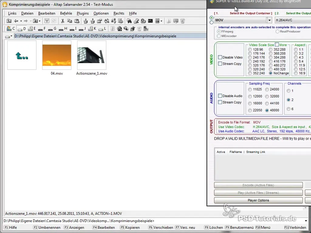The width and height of the screenshot is (311, 233).
Task: Select 4:3 aspect ratio
Action: (x=296, y=57)
